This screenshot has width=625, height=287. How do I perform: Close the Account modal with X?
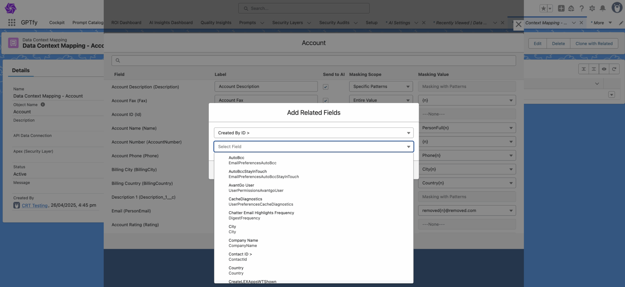tap(518, 24)
